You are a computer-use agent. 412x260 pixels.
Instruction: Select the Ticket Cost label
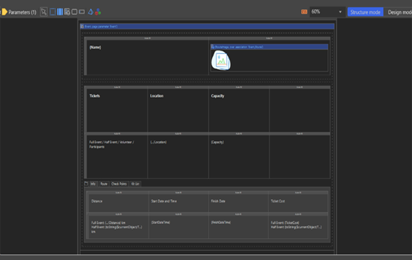(x=277, y=201)
